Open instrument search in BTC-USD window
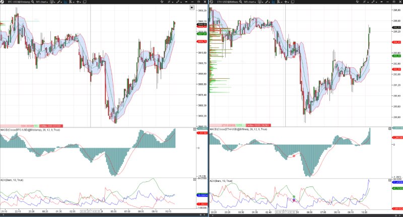 (32, 2)
